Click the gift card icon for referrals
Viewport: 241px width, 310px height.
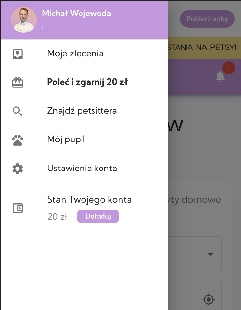click(x=17, y=83)
